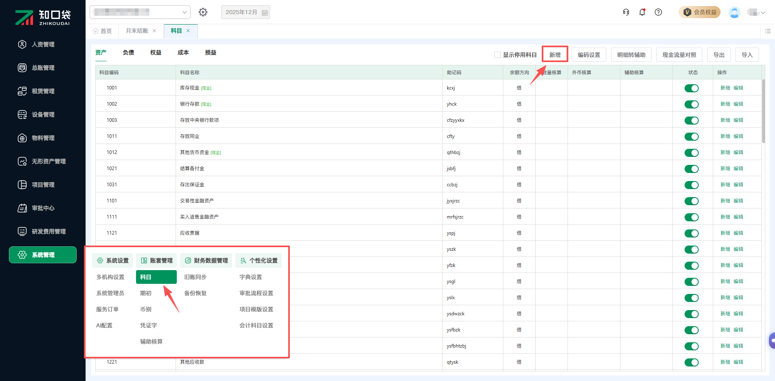The height and width of the screenshot is (381, 775).
Task: Click the table vertical scrollbar
Action: tap(763, 111)
